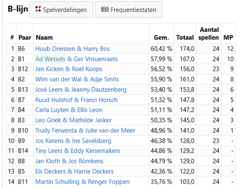Screen dimensions: 244x188
Task: Open José Leers & Jeanny Dautzenberg link
Action: point(81,90)
